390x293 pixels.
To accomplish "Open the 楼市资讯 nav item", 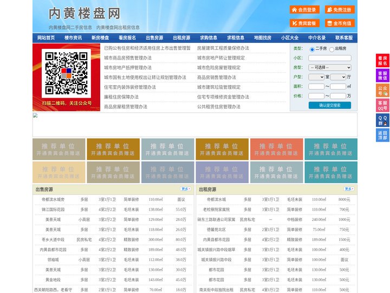I will pyautogui.click(x=73, y=38).
